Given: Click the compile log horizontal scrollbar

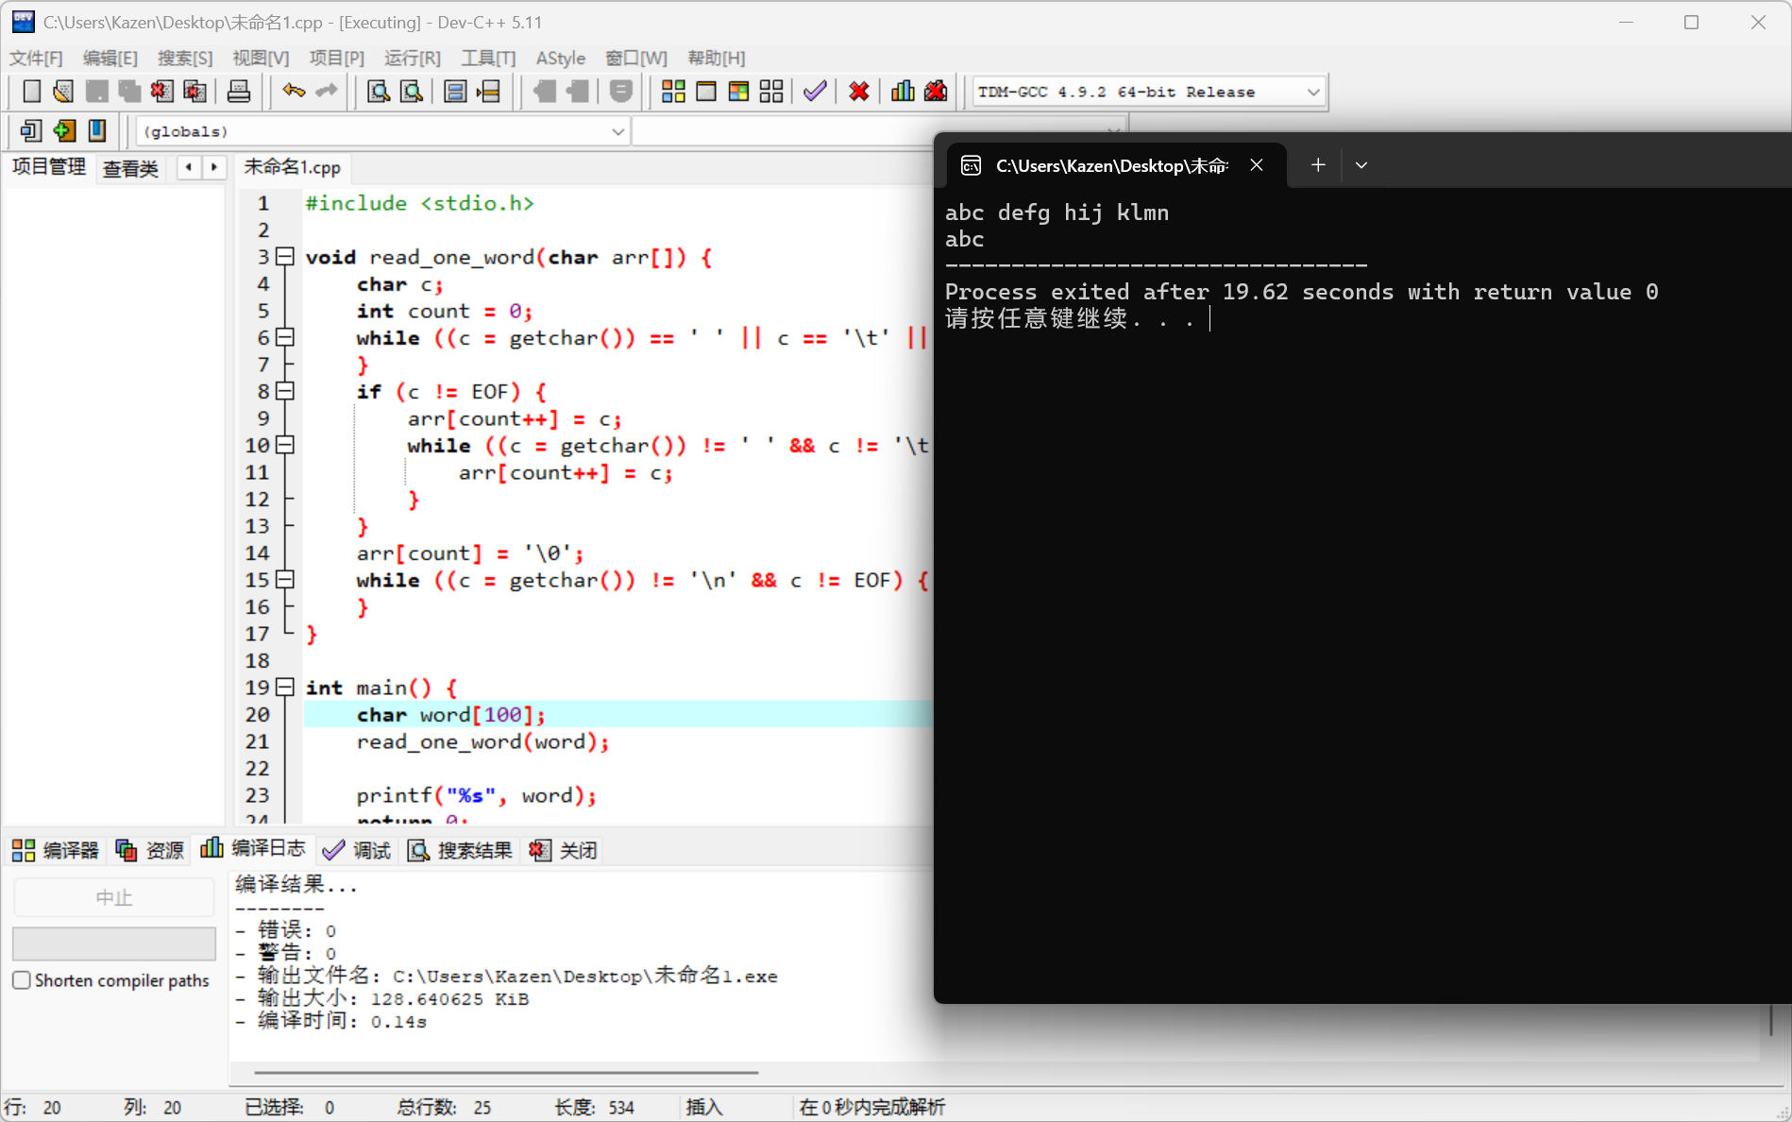Looking at the screenshot, I should (506, 1073).
